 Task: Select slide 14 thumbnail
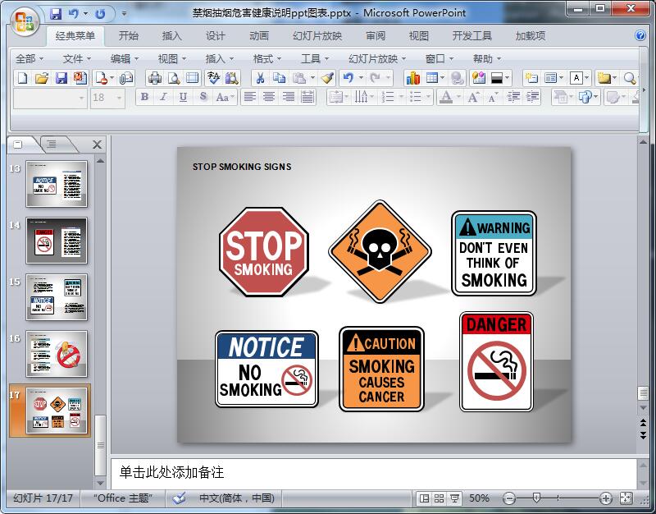[57, 241]
